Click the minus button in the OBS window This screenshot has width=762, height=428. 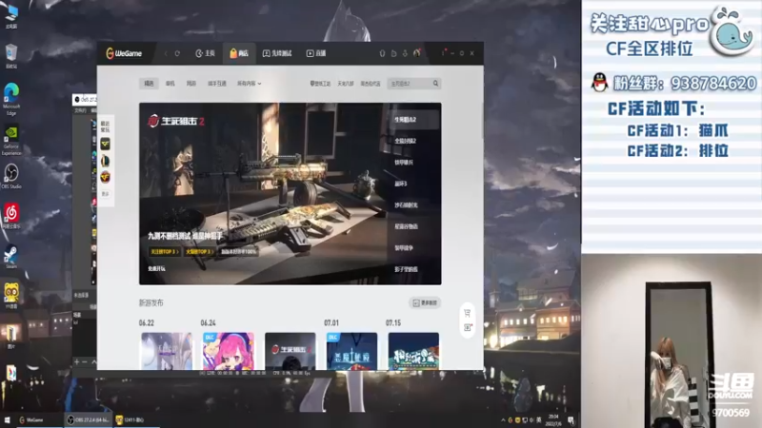tap(85, 361)
